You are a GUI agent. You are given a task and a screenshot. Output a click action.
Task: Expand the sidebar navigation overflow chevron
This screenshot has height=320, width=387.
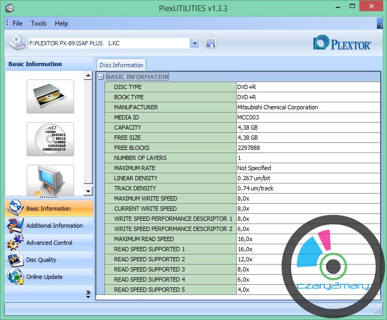(88, 293)
